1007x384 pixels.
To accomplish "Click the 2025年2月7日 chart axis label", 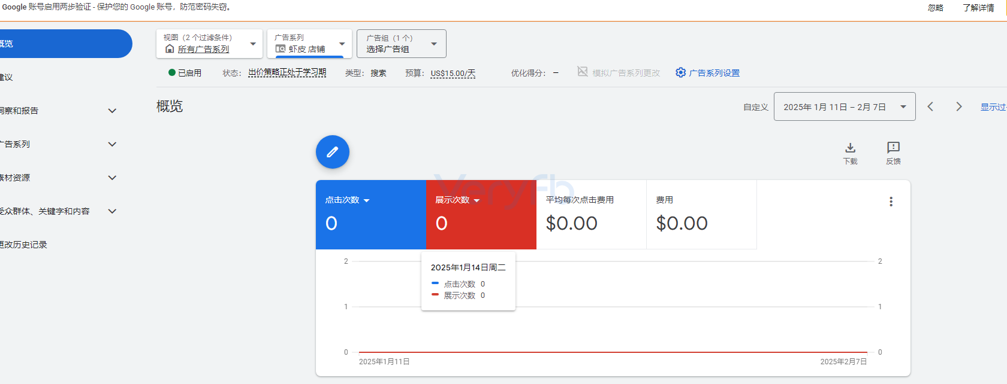I will [843, 362].
